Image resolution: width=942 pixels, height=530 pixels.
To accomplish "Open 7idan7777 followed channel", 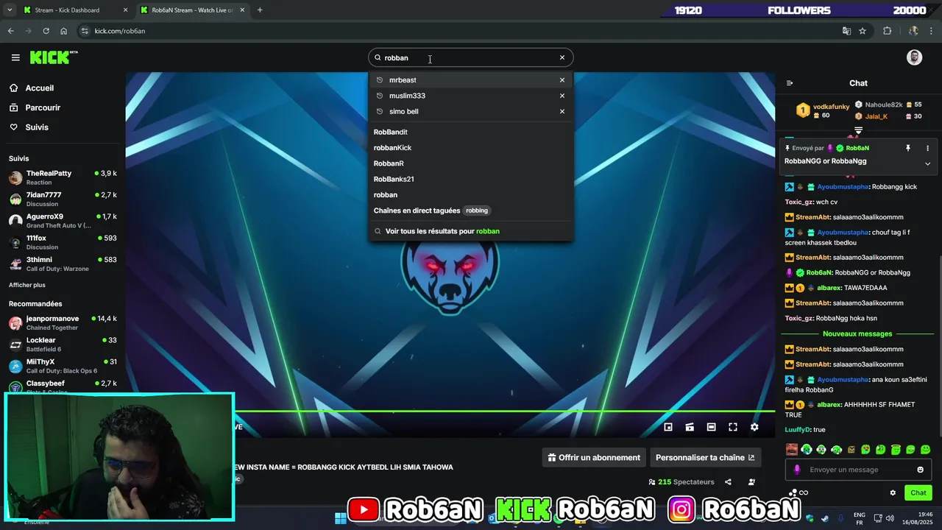I will 63,199.
